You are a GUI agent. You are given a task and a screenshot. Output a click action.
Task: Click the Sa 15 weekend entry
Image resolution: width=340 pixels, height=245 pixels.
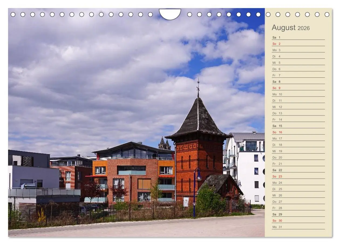click(277, 126)
